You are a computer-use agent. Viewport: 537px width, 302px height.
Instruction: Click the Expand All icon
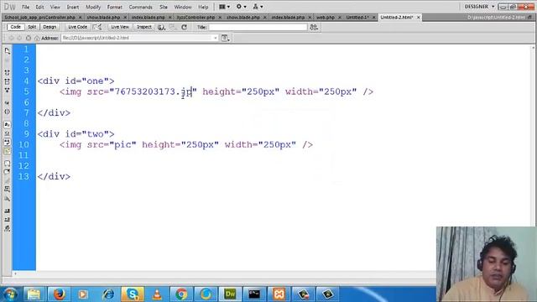pos(8,90)
